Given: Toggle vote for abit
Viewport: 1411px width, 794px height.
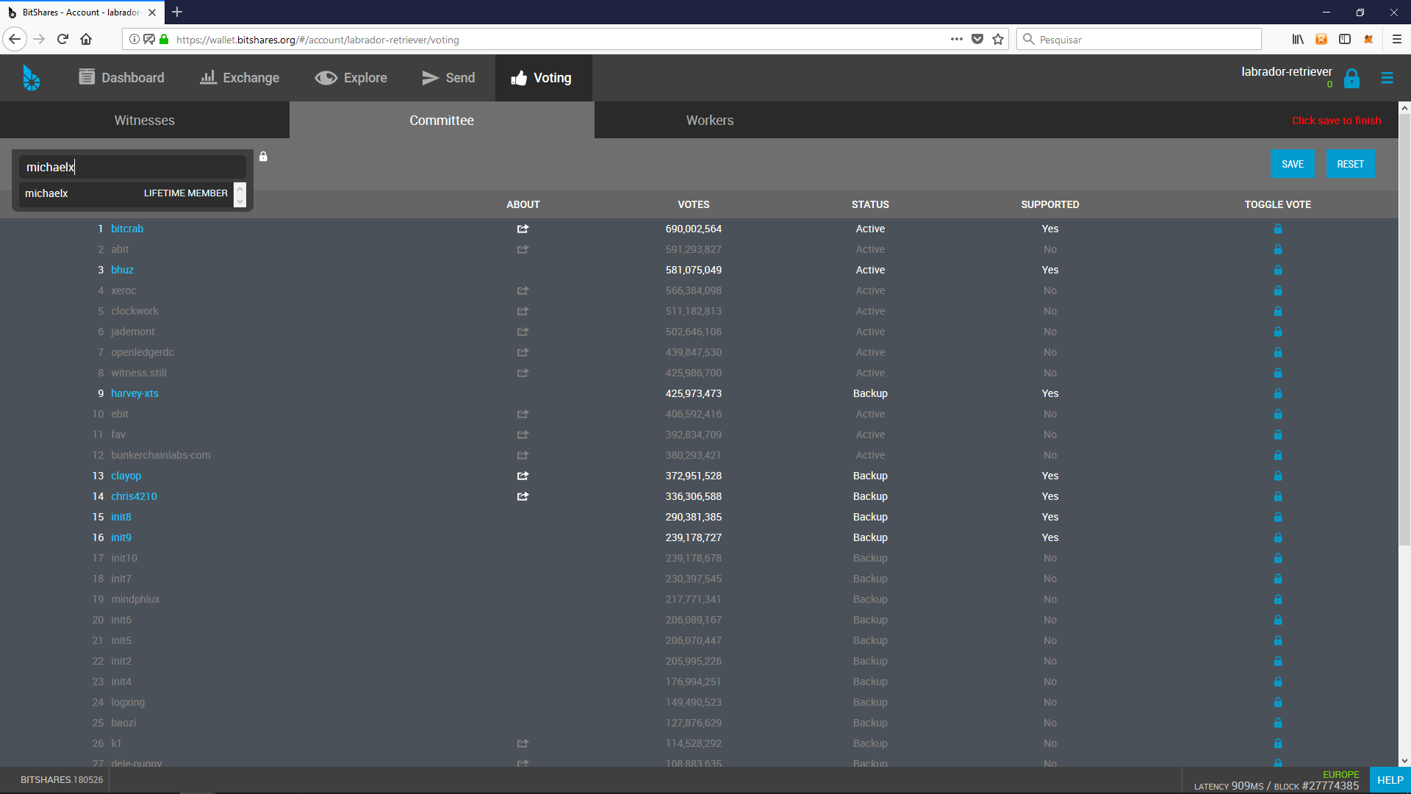Looking at the screenshot, I should coord(1277,249).
